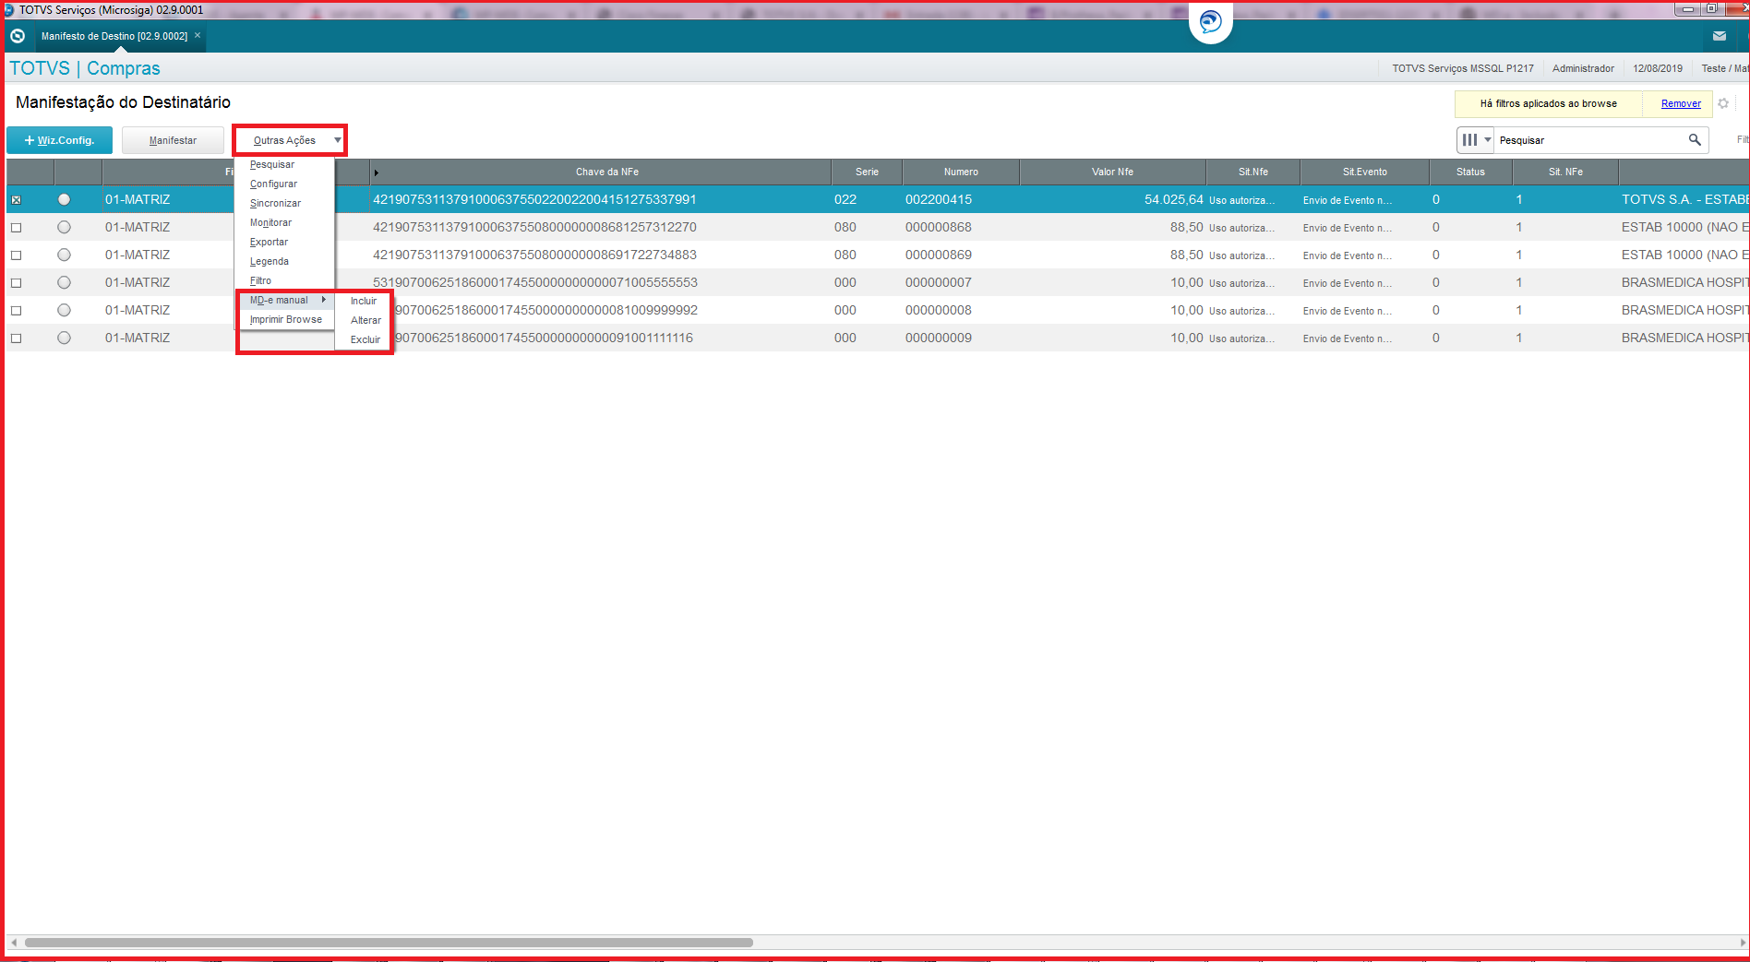
Task: Click the TOTVS logo icon in tab bar
Action: click(x=17, y=36)
